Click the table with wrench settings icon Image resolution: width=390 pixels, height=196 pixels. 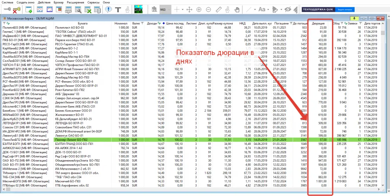pos(78,10)
